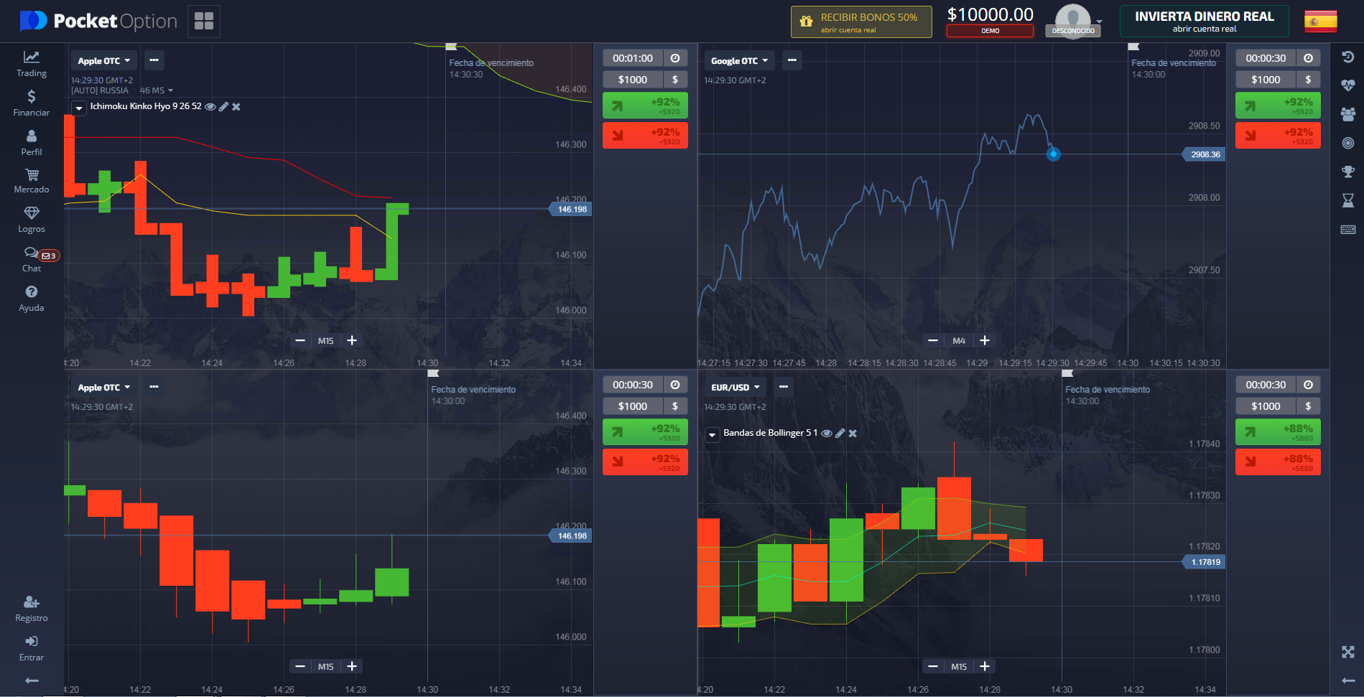Edit Bandas de Bollinger indicator pencil
This screenshot has width=1364, height=697.
pos(840,433)
